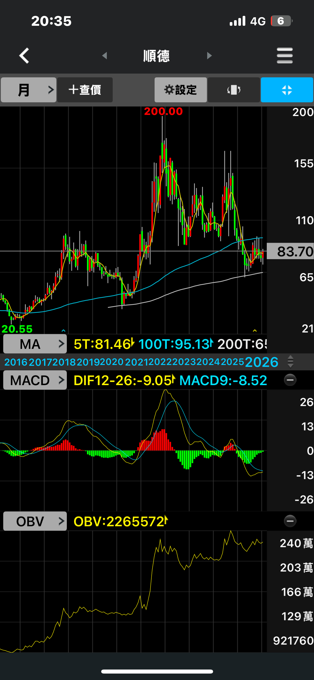Tap the 20:35 clock in status bar
314x680 pixels.
(51, 21)
